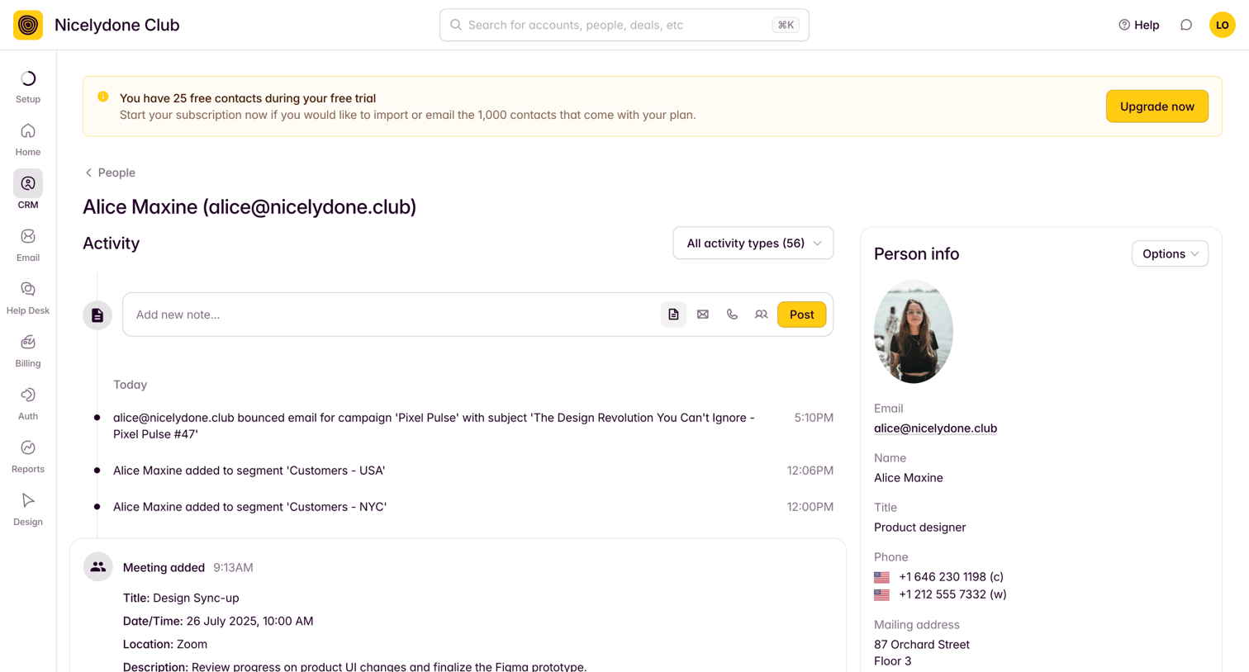Screen dimensions: 1249x672
Task: Click the Alice Maxine page heading
Action: click(249, 207)
